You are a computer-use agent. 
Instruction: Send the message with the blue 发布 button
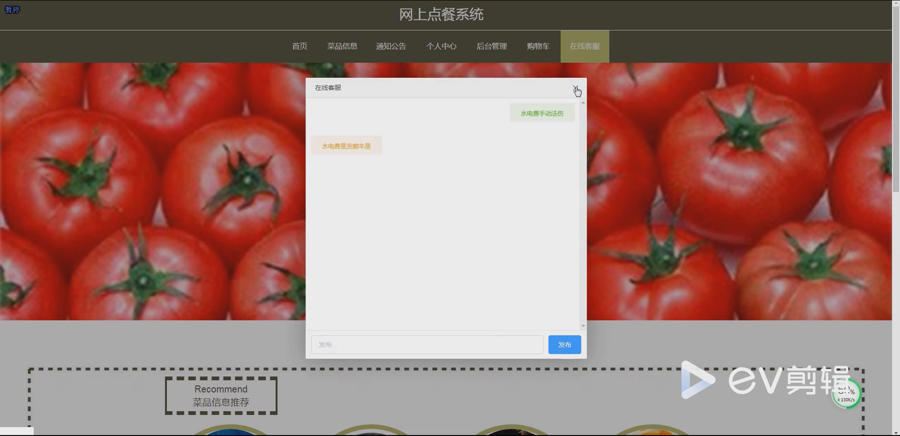(x=564, y=344)
